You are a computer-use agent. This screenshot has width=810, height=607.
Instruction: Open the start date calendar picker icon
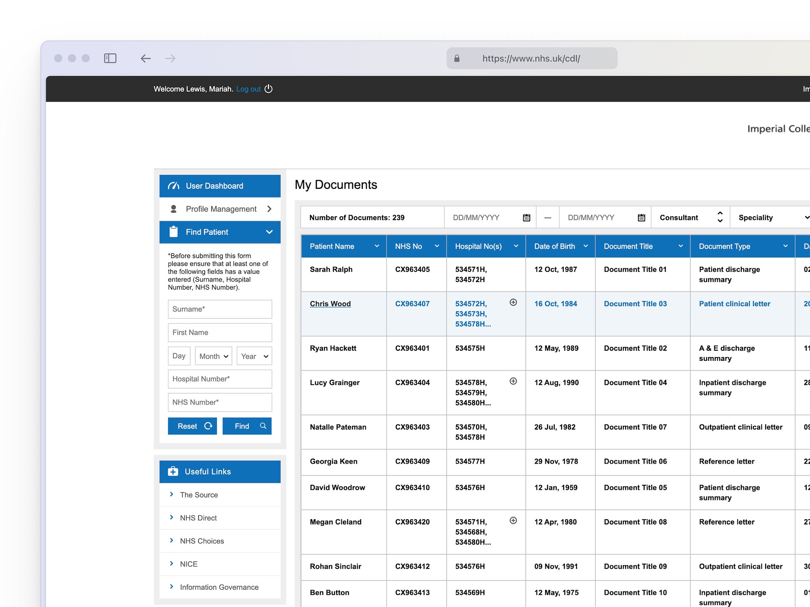pyautogui.click(x=526, y=218)
